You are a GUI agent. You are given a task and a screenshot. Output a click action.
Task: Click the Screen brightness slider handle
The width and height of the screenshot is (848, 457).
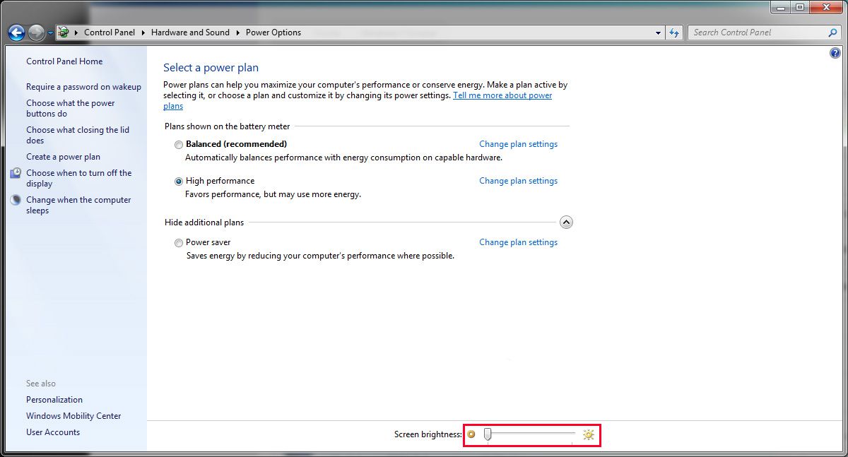[487, 435]
